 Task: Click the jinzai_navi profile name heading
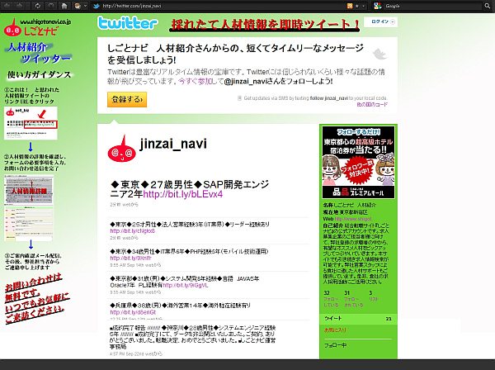173,144
